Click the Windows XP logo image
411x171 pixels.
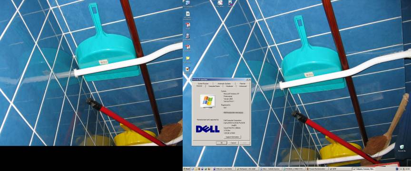(x=207, y=101)
